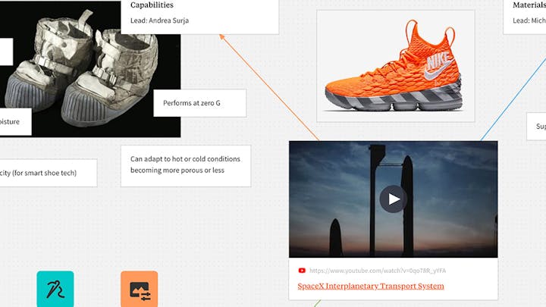The width and height of the screenshot is (546, 307).
Task: Click the Materials heading card
Action: pos(525,17)
